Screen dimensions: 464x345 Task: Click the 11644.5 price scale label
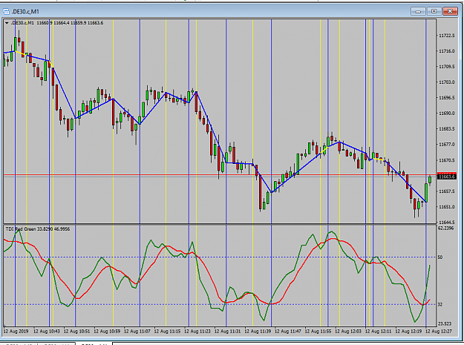click(x=446, y=223)
